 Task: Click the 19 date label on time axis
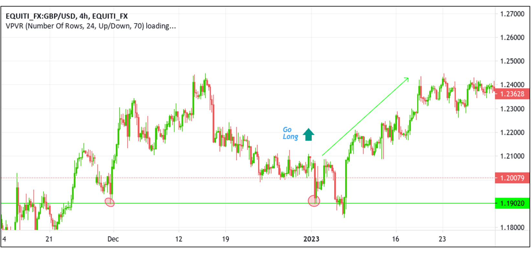[x=225, y=239]
